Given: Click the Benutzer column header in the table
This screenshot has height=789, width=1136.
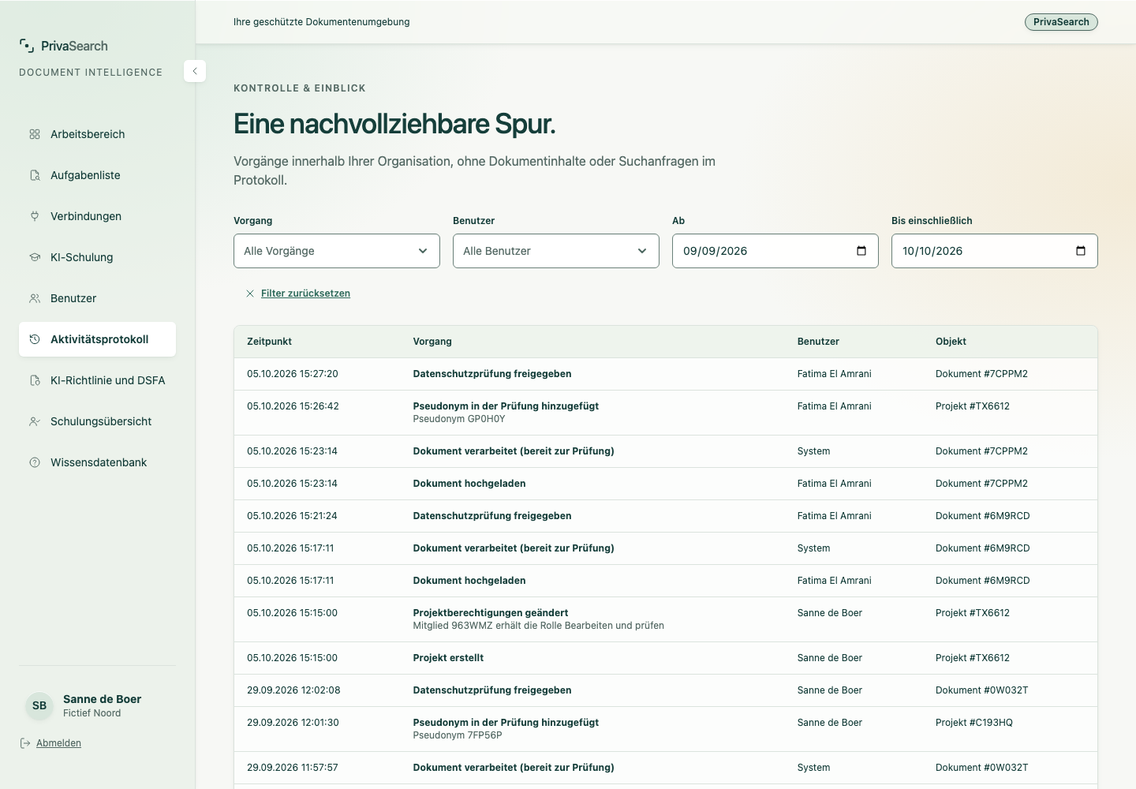Looking at the screenshot, I should tap(818, 342).
